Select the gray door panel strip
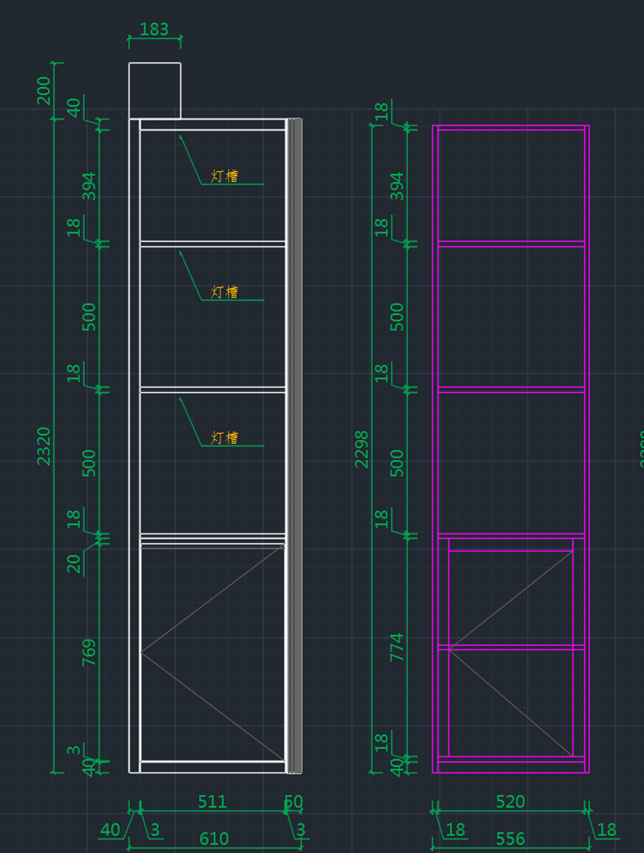This screenshot has height=853, width=644. tap(296, 445)
